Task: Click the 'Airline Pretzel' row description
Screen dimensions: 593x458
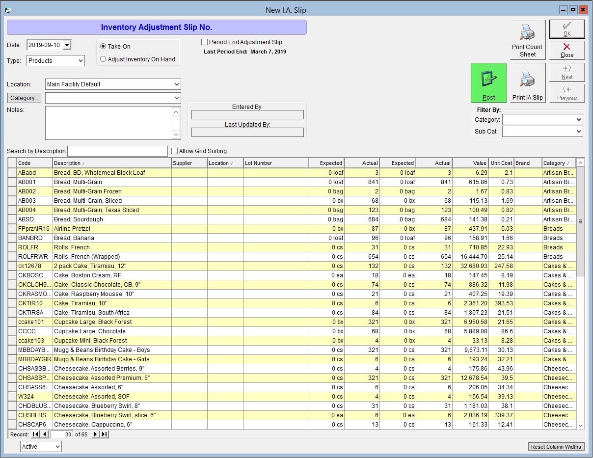Action: pyautogui.click(x=111, y=229)
